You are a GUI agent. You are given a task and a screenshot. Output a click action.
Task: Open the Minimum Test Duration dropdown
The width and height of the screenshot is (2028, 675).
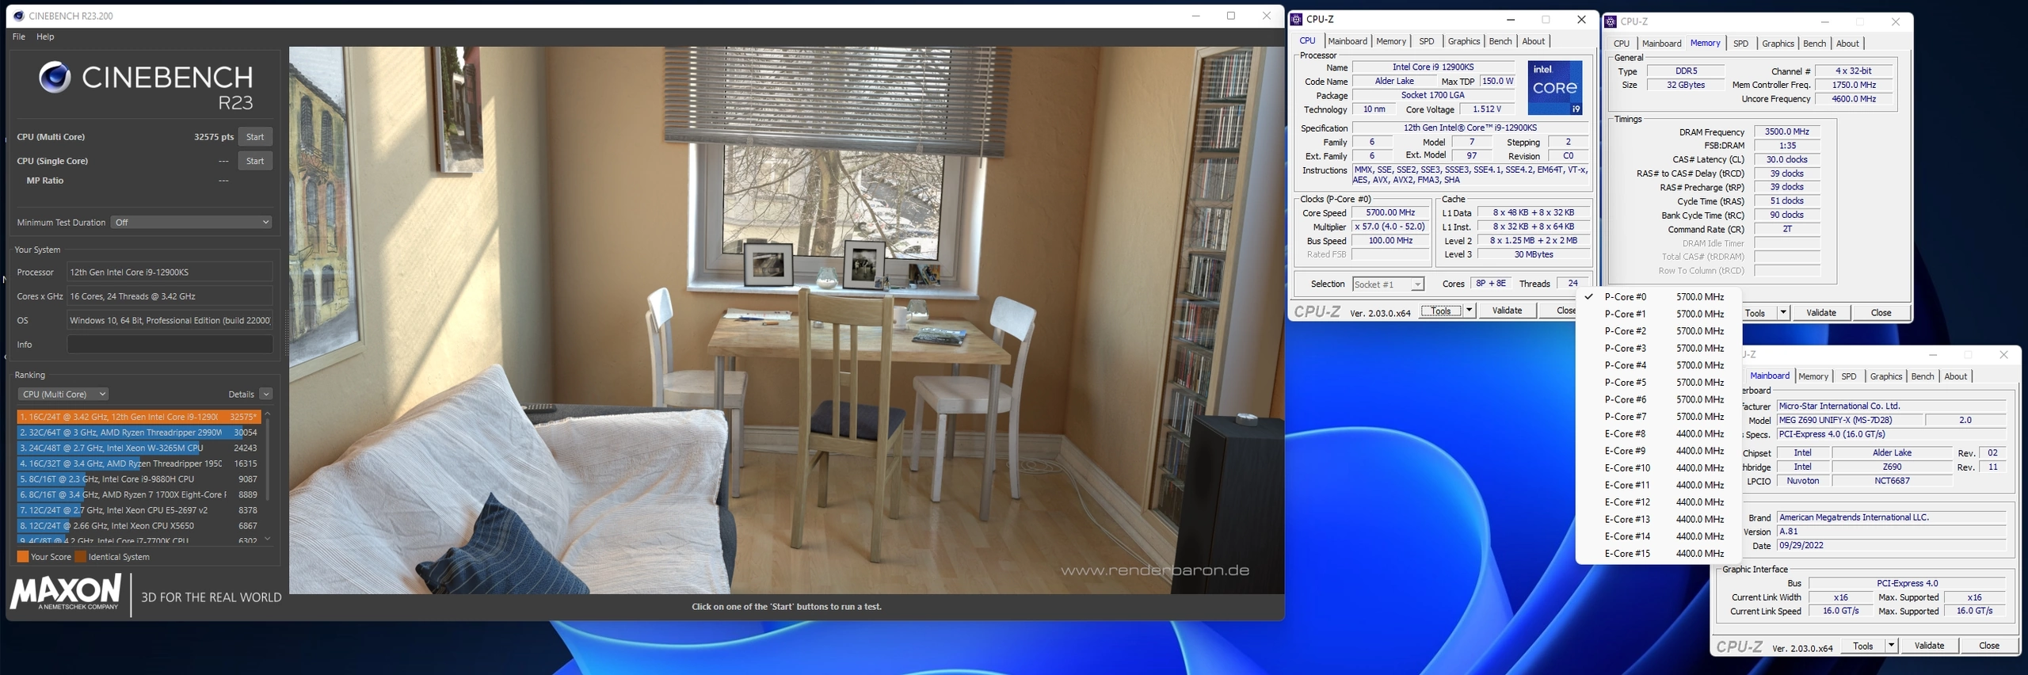192,223
